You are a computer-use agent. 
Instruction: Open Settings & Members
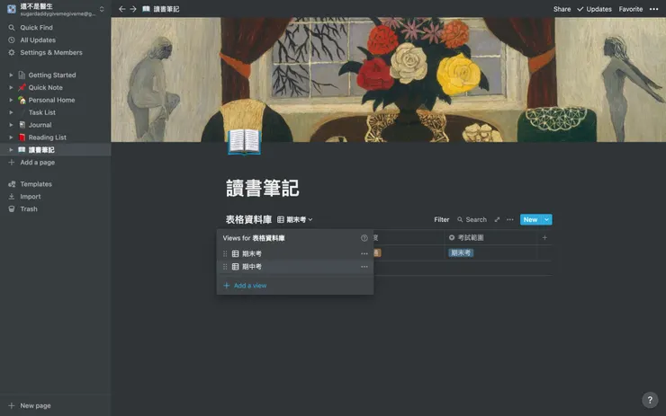click(x=51, y=53)
